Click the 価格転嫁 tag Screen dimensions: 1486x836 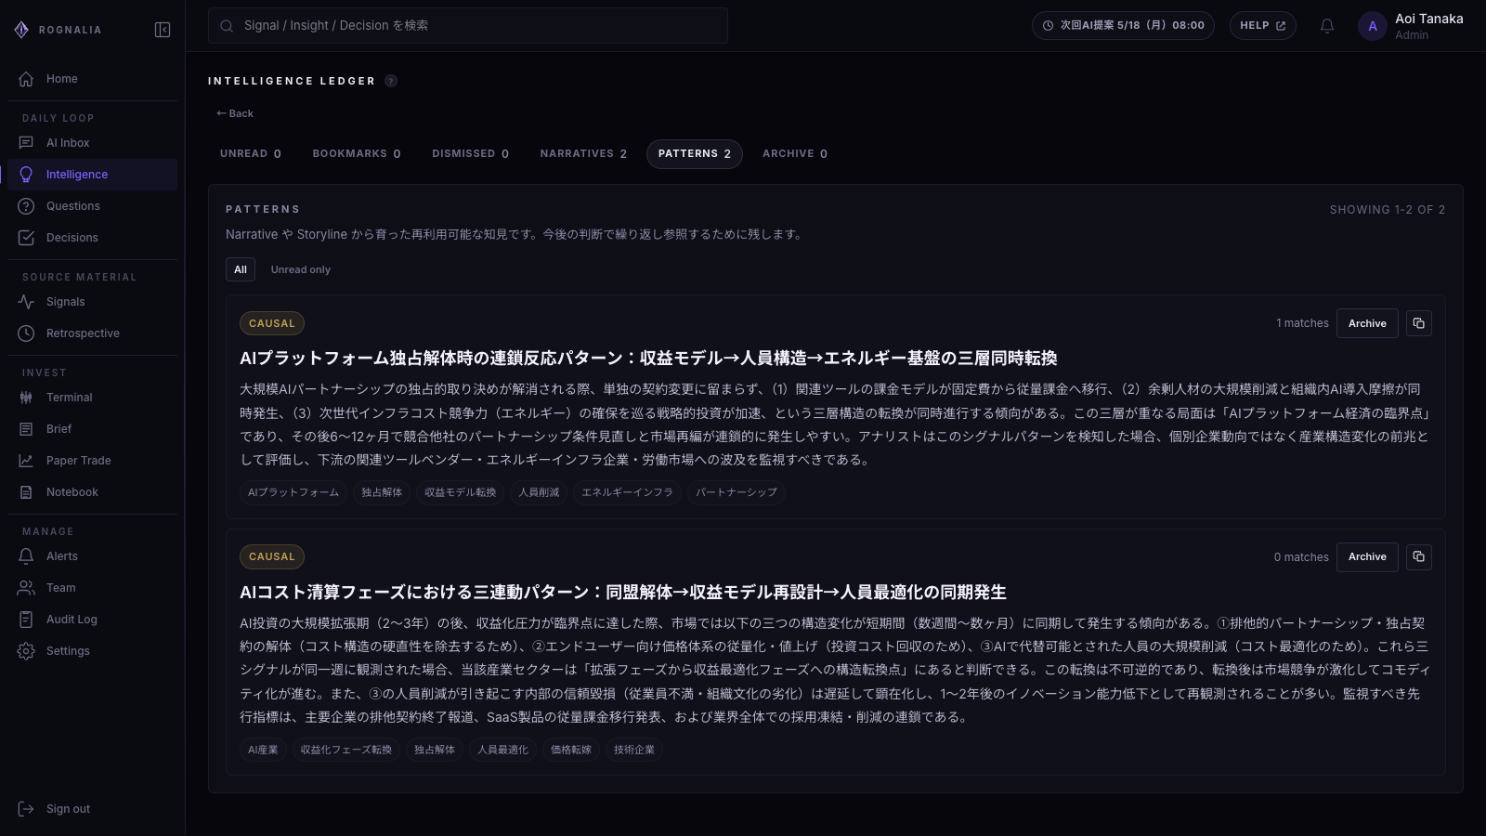(x=571, y=750)
